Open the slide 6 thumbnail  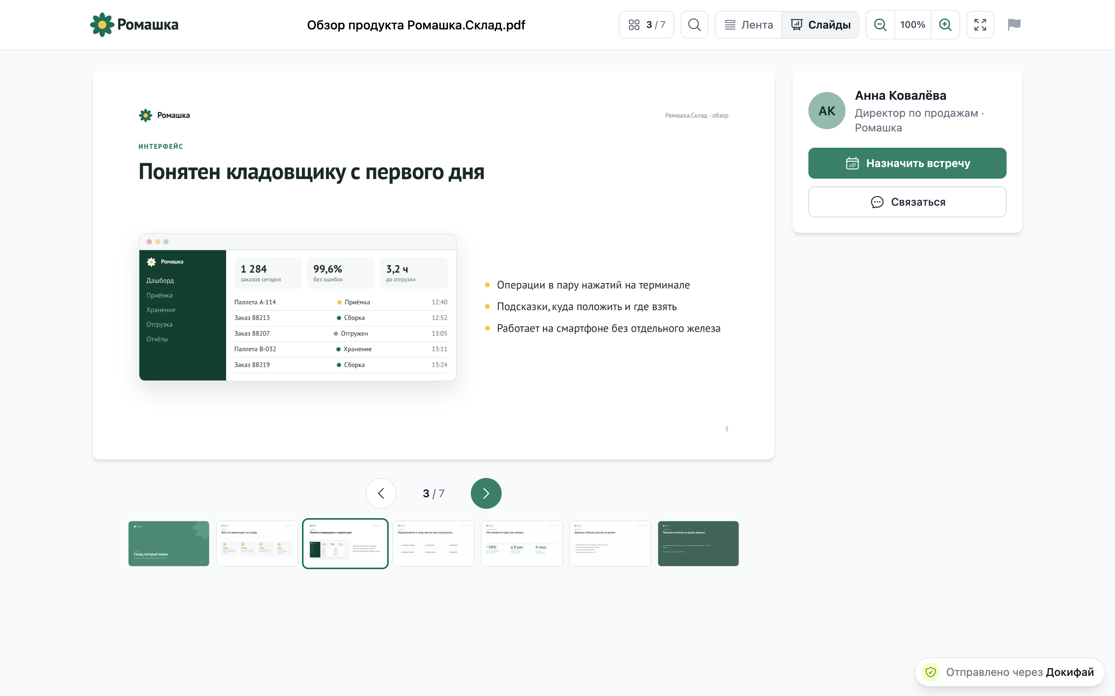click(610, 544)
